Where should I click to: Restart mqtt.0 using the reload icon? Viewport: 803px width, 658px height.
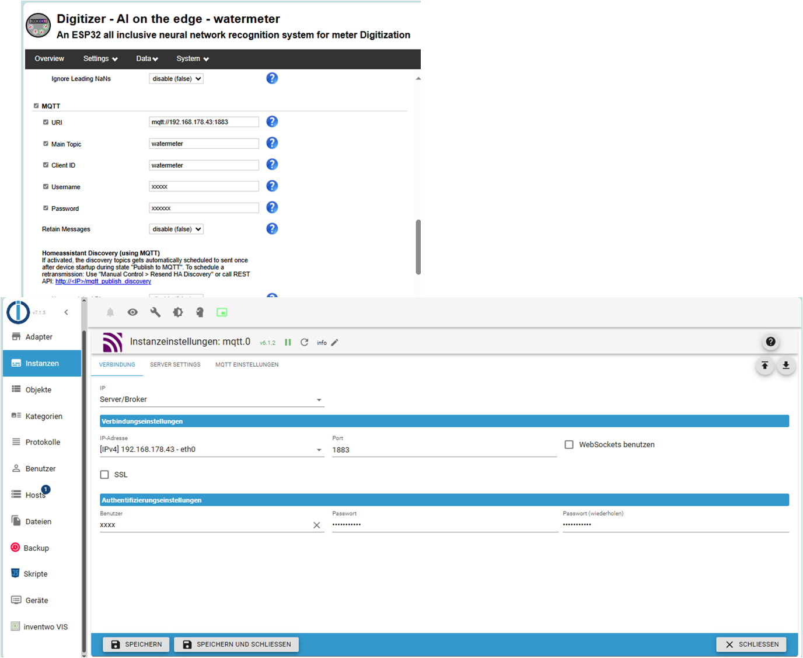pos(304,343)
